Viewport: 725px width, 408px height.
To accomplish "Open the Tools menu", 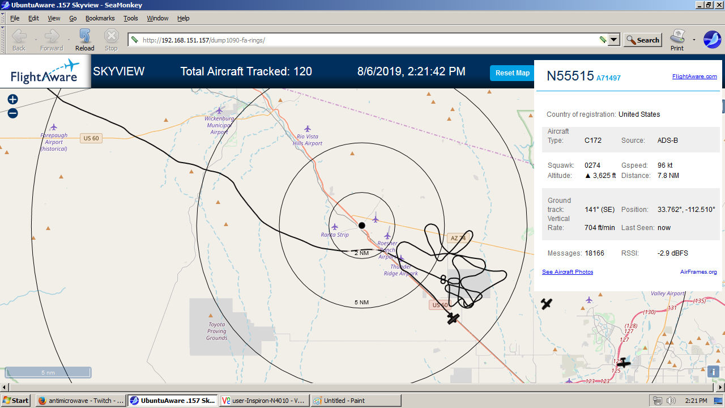I will tap(131, 18).
